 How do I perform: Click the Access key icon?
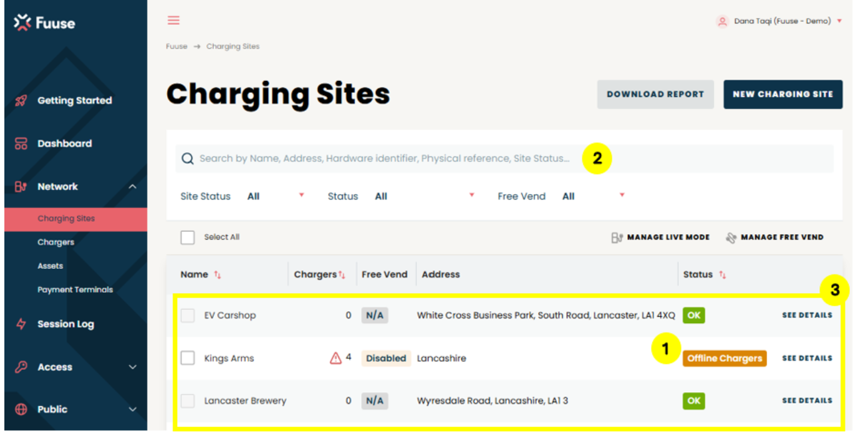pyautogui.click(x=21, y=367)
